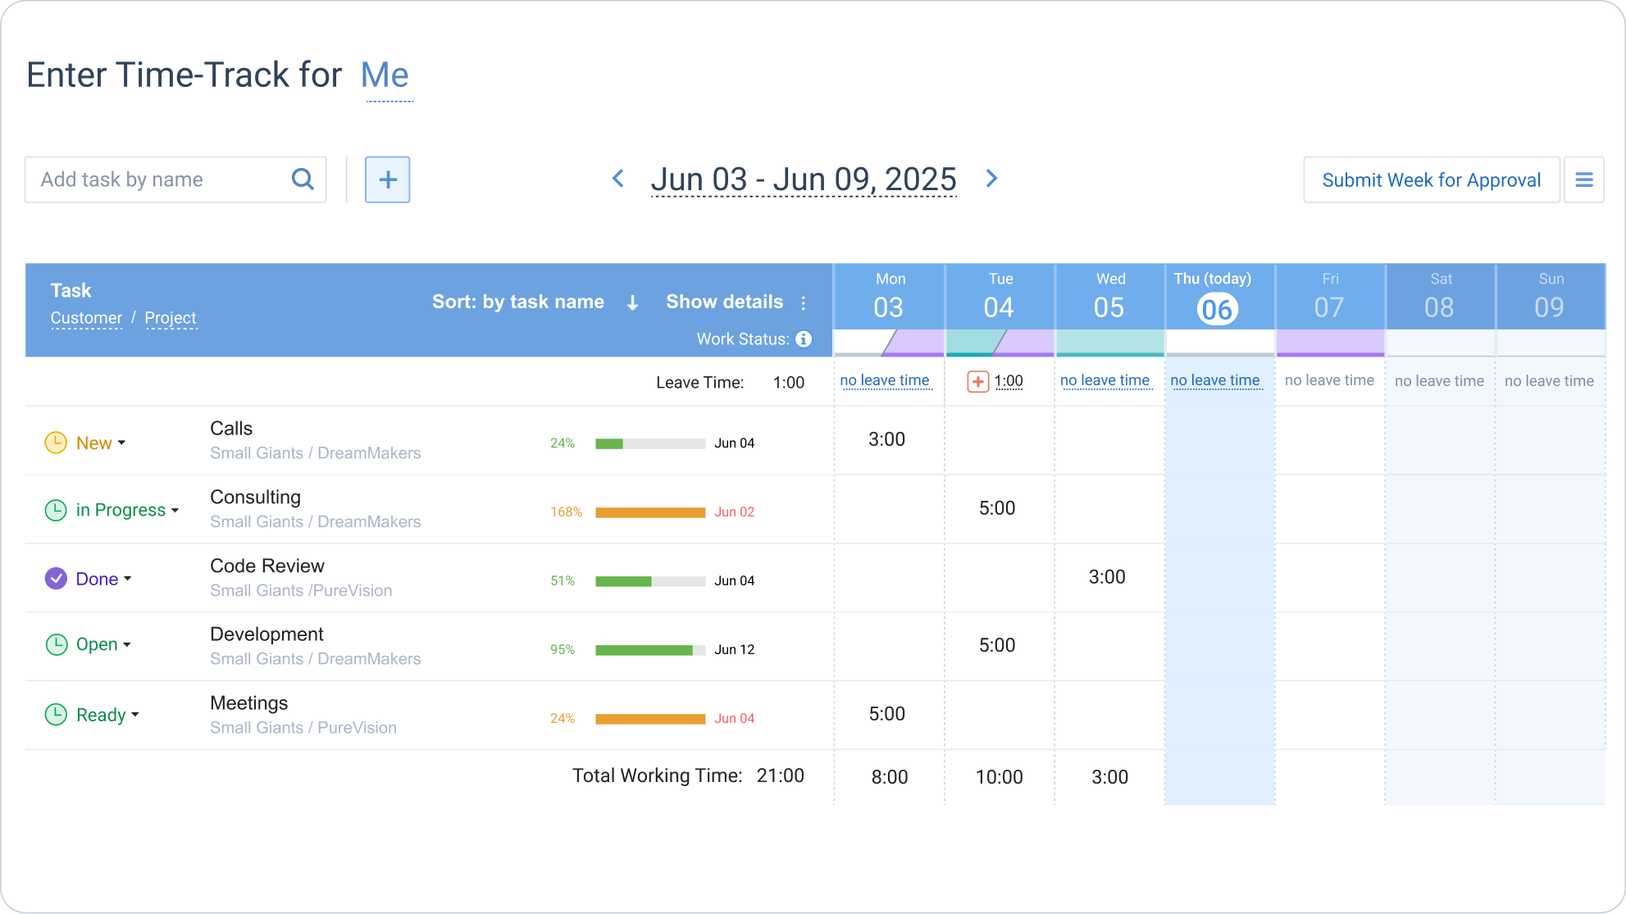Click the sort direction arrow icon

[x=631, y=302]
